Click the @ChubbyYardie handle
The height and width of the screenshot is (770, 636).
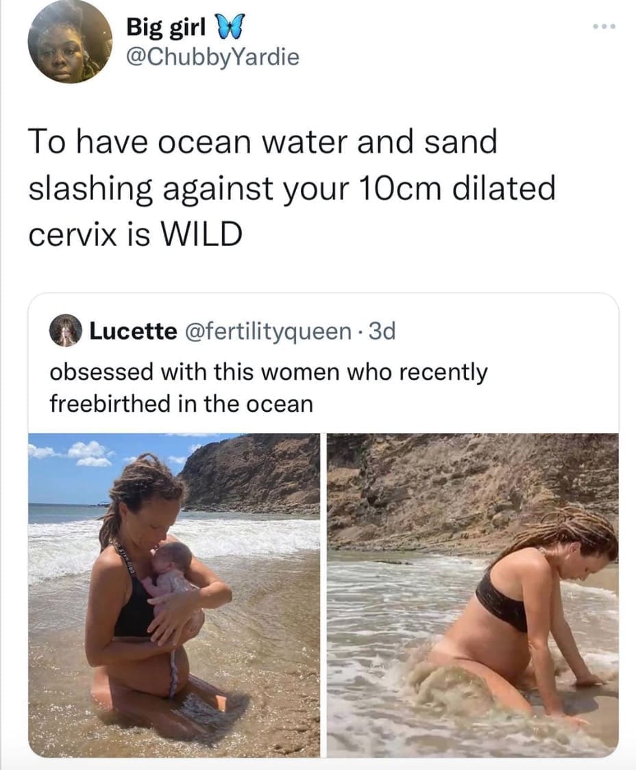click(x=212, y=57)
